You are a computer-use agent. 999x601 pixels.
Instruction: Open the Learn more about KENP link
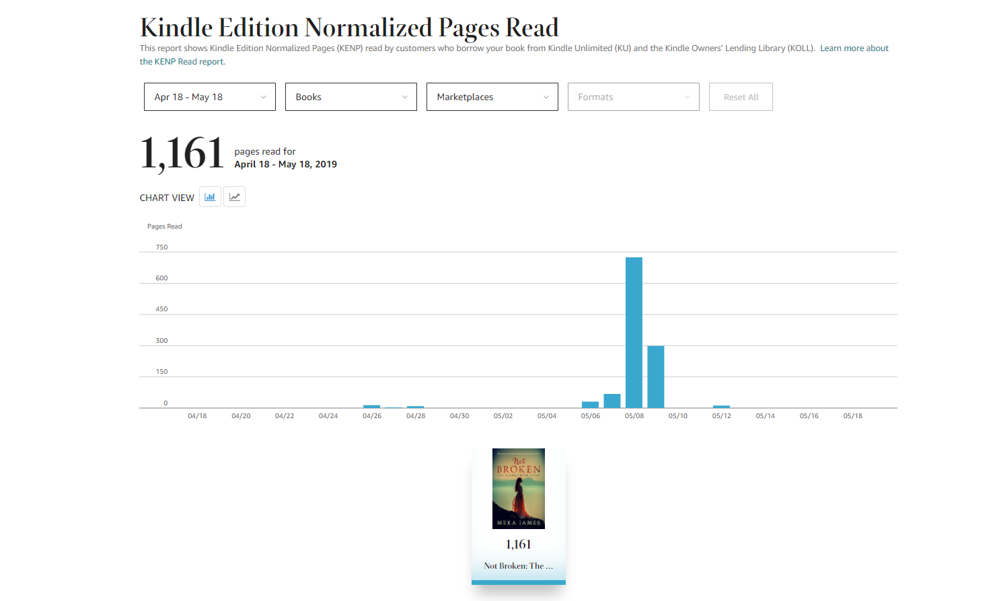(854, 48)
